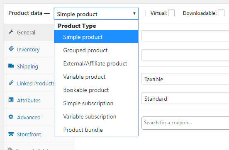The image size is (229, 150).
Task: Pick Bookable product from dropdown
Action: (x=96, y=90)
